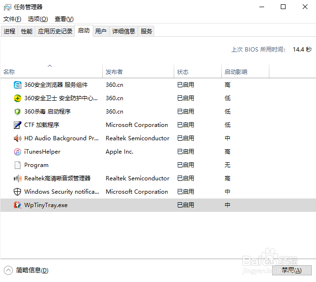Click the 高 impact cell for iTunesHelper
This screenshot has width=316, height=282.
[227, 152]
